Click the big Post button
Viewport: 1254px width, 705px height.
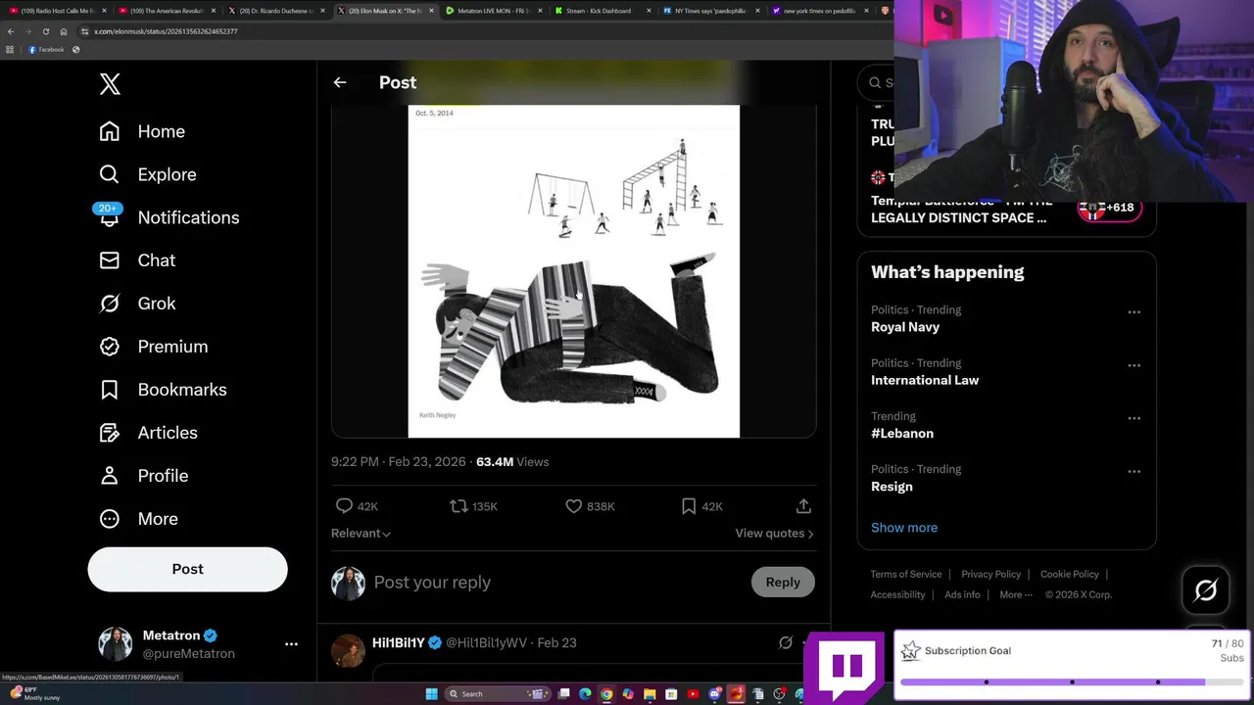187,569
